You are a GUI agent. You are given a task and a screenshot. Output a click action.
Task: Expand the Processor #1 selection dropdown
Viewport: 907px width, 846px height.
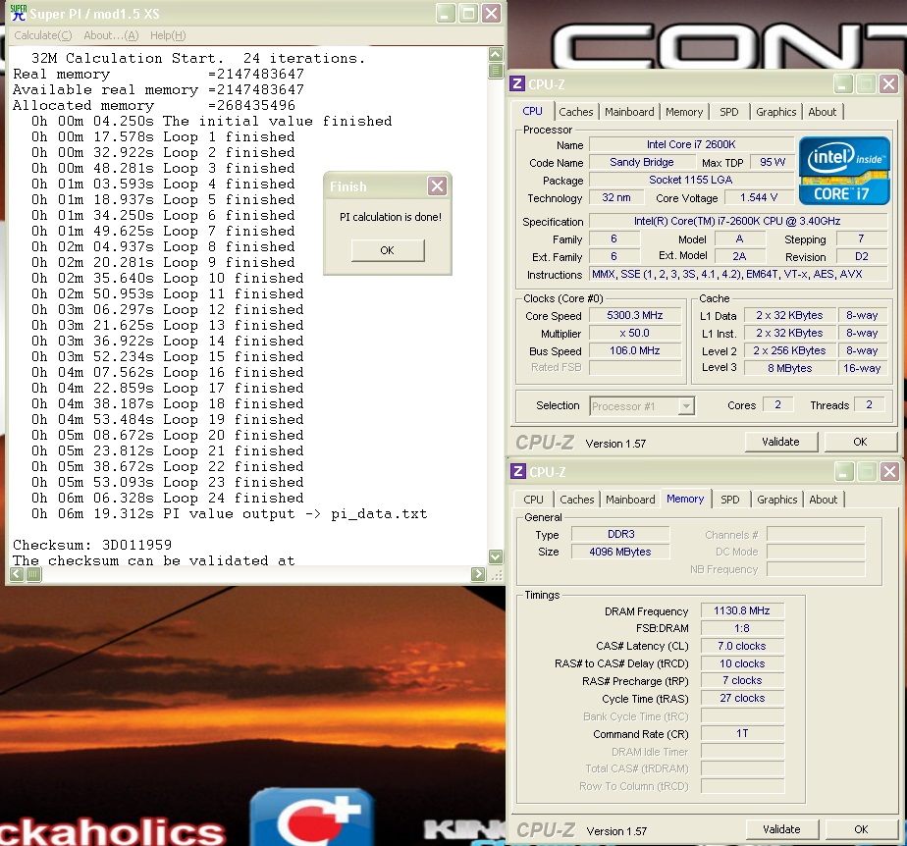[x=686, y=406]
